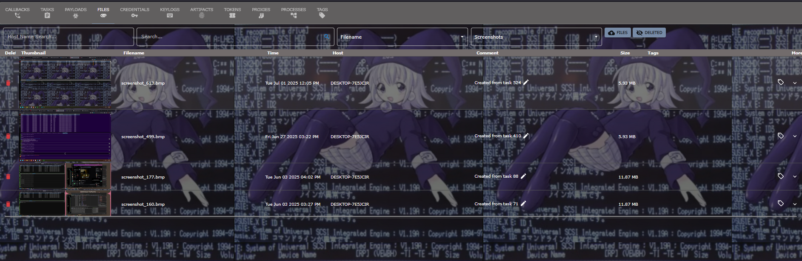Click the Time column header

273,53
